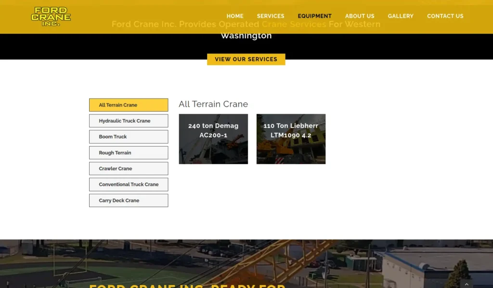Navigate to About Us page
493x288 pixels.
coord(360,16)
